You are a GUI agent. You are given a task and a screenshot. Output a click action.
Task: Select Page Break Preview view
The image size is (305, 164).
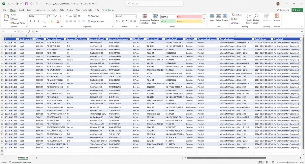[x=273, y=162]
